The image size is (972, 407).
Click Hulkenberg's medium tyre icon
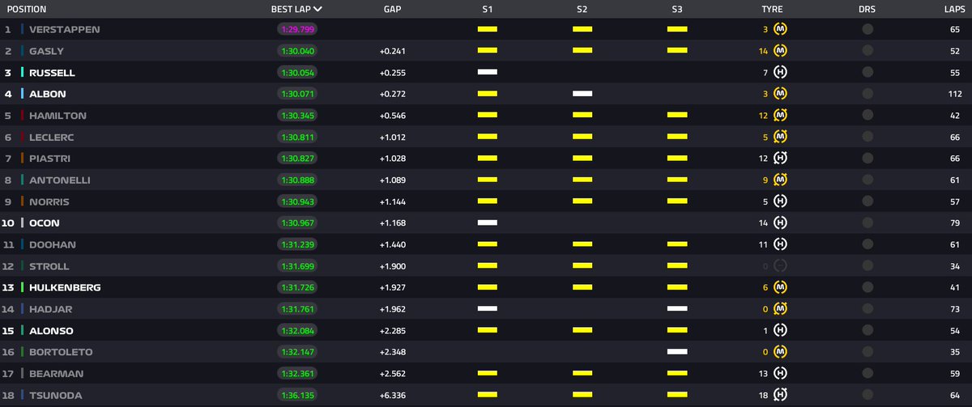coord(781,287)
